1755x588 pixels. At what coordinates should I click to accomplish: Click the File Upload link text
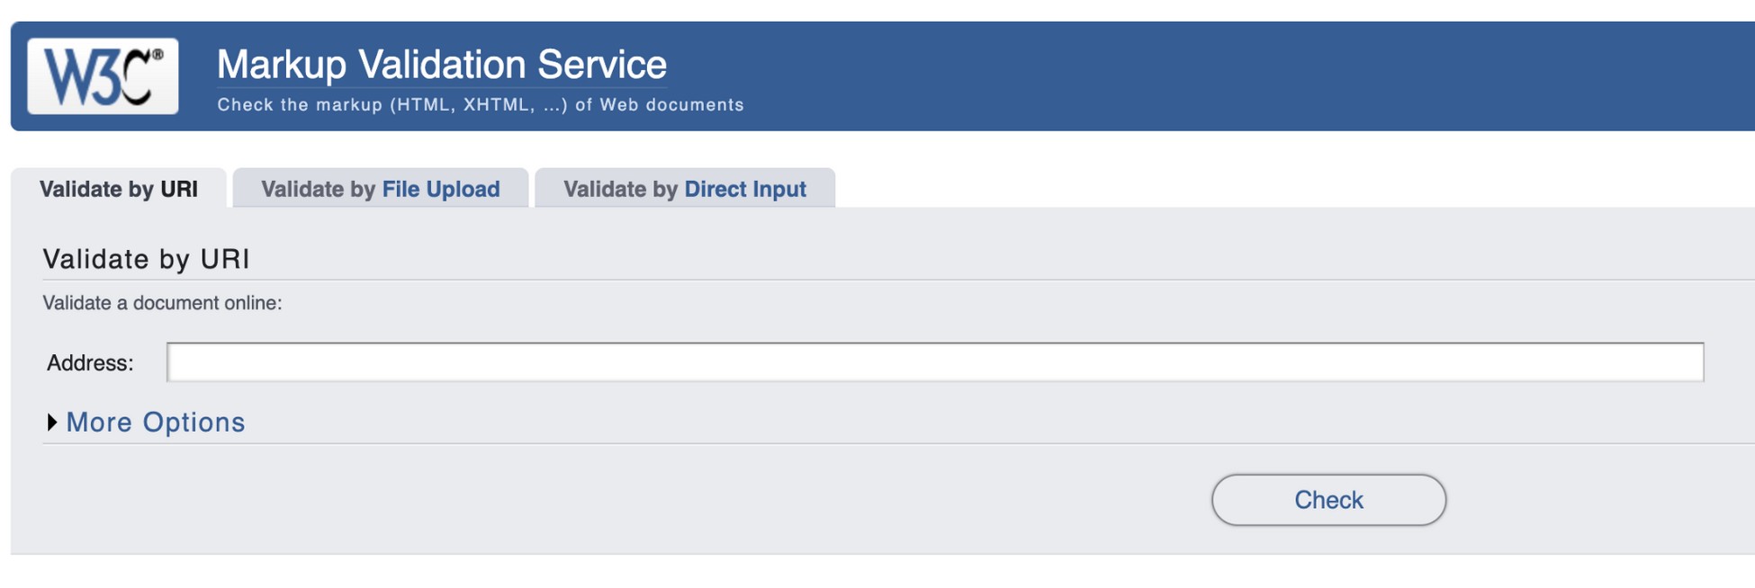[x=439, y=189]
